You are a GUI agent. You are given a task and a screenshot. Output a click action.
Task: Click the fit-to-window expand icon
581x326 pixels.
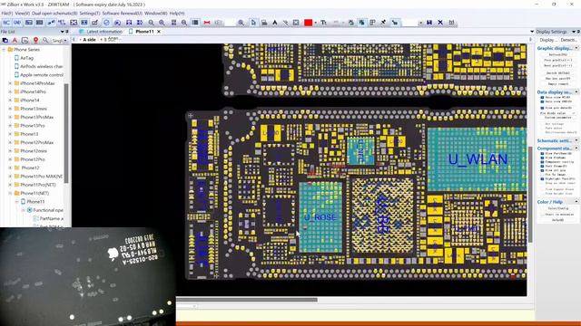74,23
